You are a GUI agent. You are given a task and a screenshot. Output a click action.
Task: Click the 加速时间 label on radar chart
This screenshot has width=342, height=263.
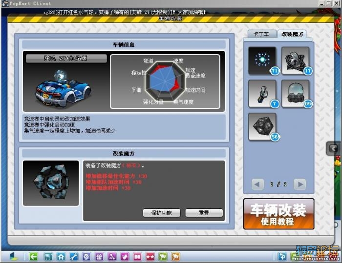195,90
